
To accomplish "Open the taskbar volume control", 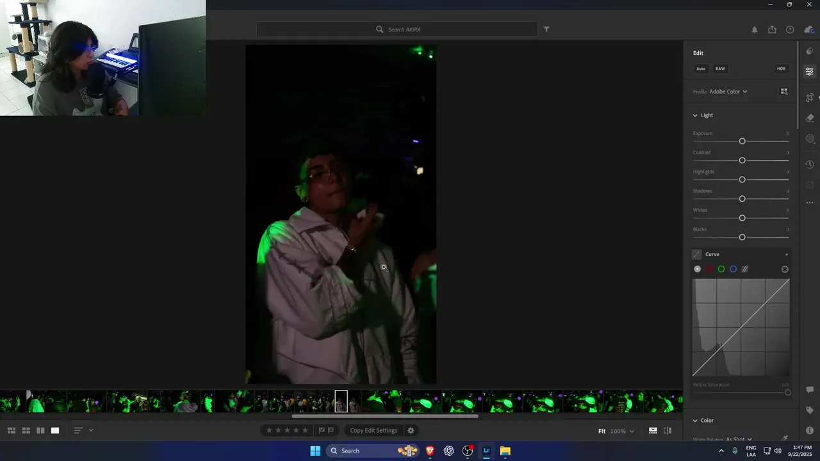I will pyautogui.click(x=778, y=451).
